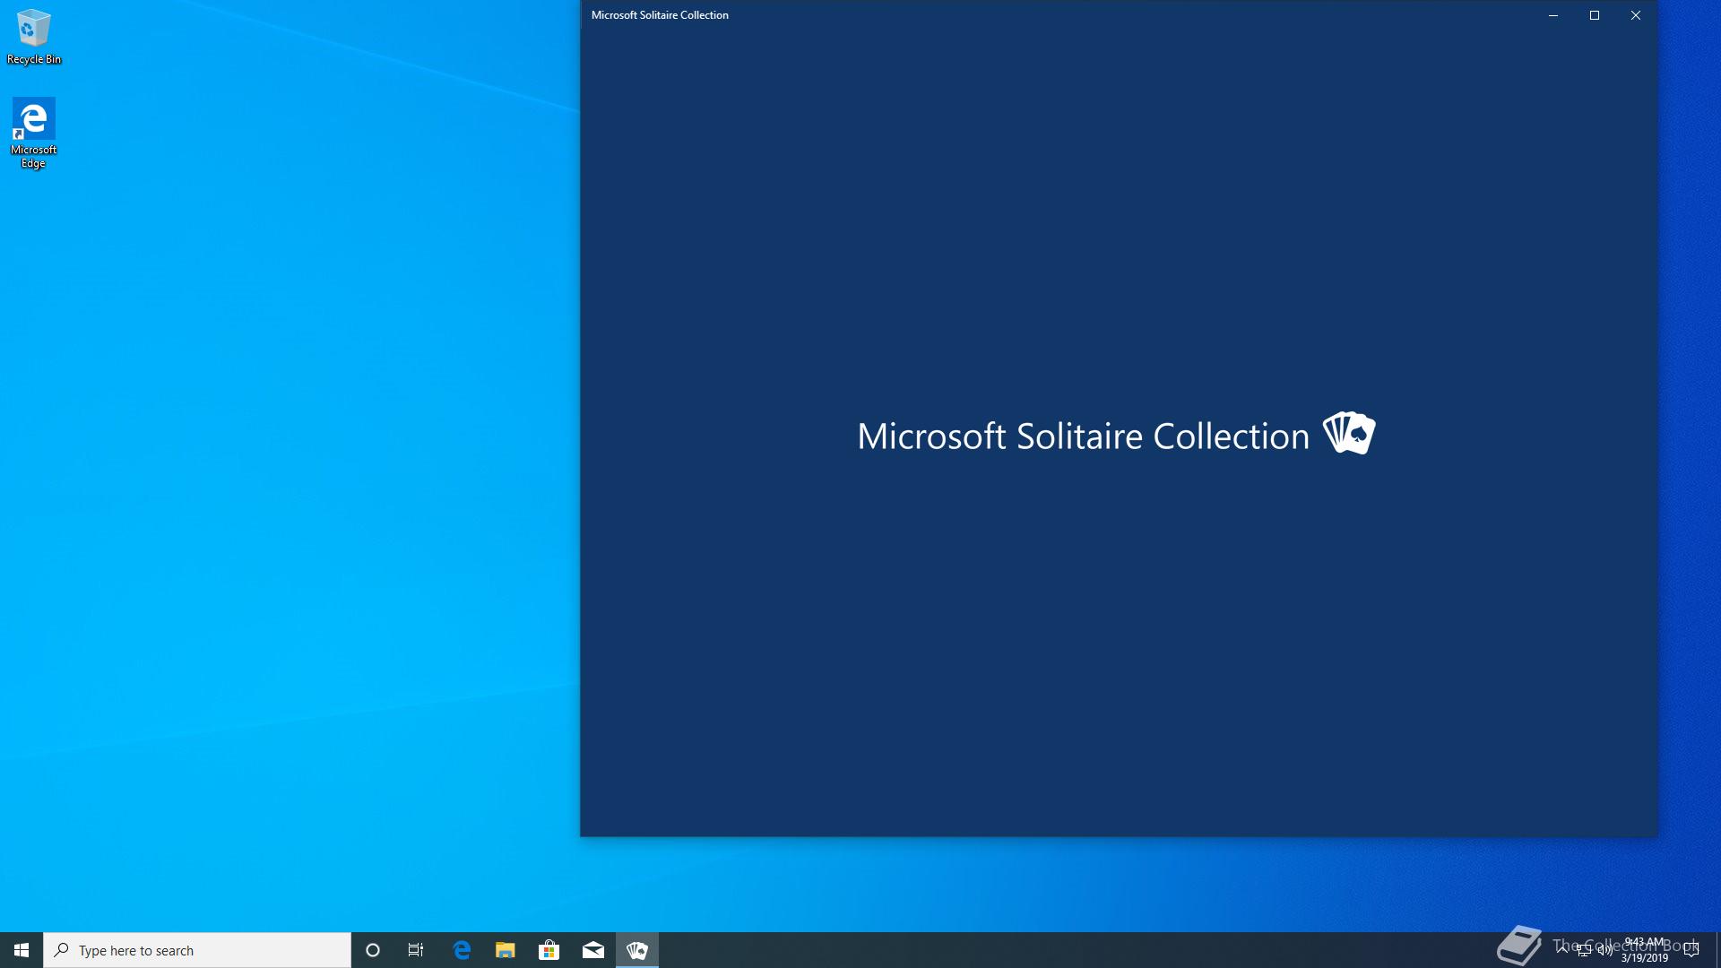Open the clock showing 9:43 AM
This screenshot has width=1721, height=968.
tap(1645, 950)
